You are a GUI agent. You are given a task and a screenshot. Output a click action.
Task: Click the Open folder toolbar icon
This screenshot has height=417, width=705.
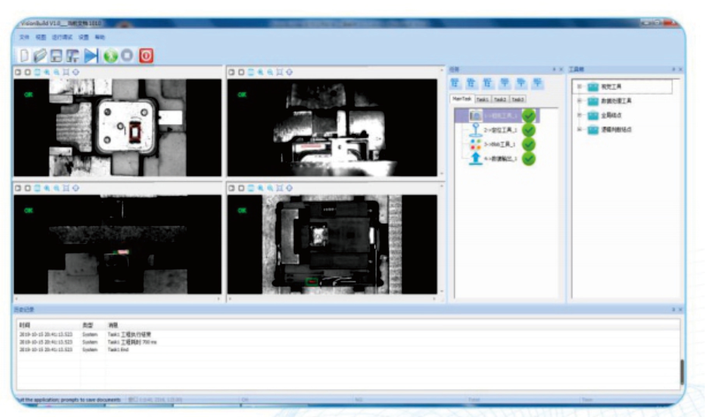(40, 56)
